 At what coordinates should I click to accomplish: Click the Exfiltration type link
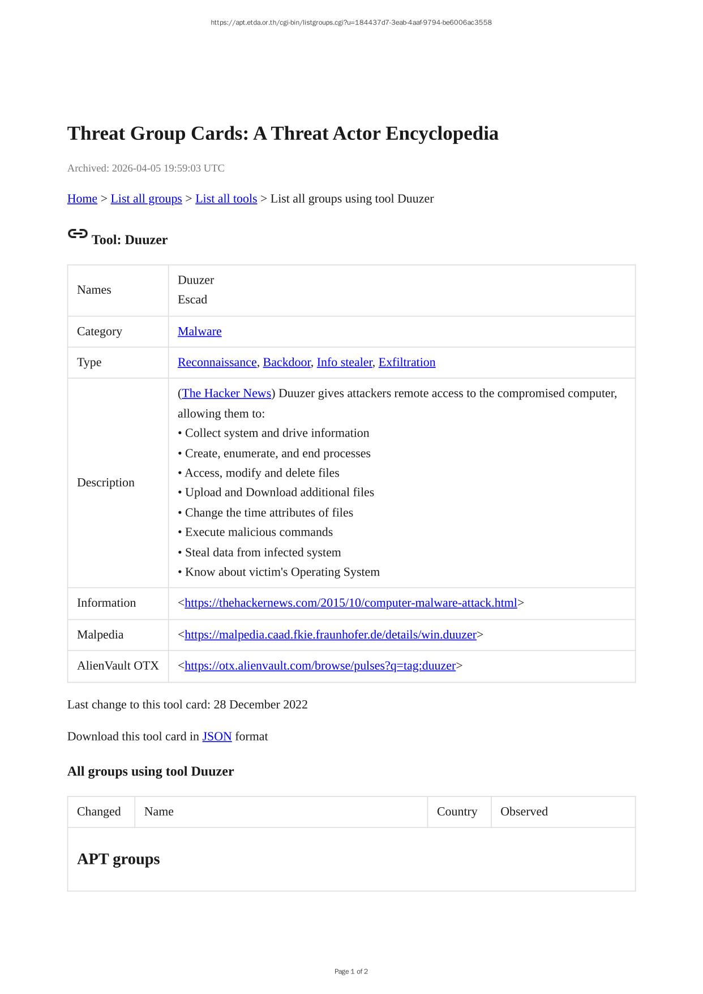click(x=406, y=362)
